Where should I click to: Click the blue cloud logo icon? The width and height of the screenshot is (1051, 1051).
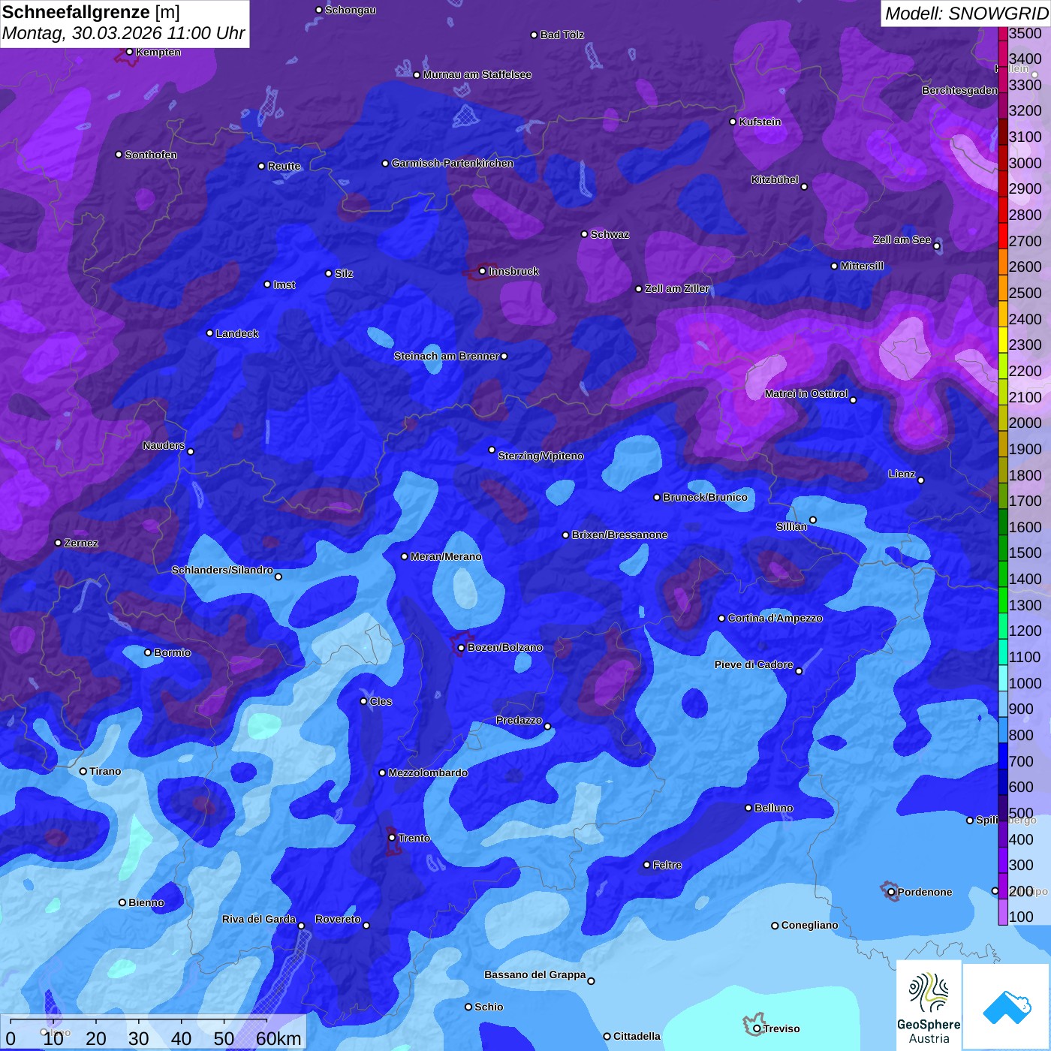[x=1007, y=1007]
